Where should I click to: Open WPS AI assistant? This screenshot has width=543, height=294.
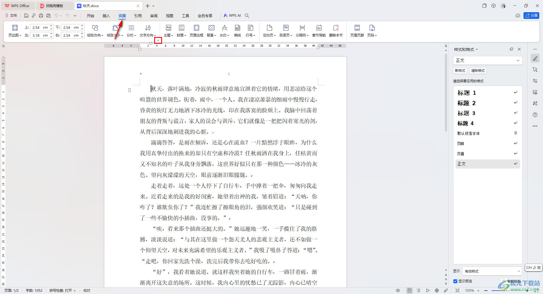point(232,16)
